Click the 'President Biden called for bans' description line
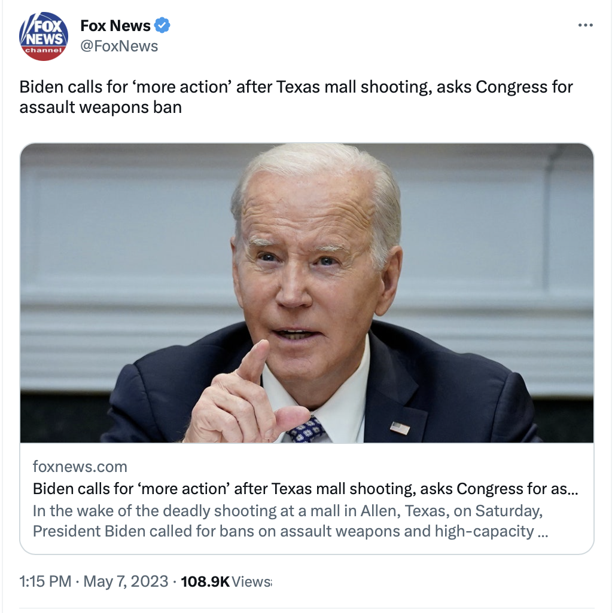Image resolution: width=615 pixels, height=613 pixels. click(x=291, y=532)
